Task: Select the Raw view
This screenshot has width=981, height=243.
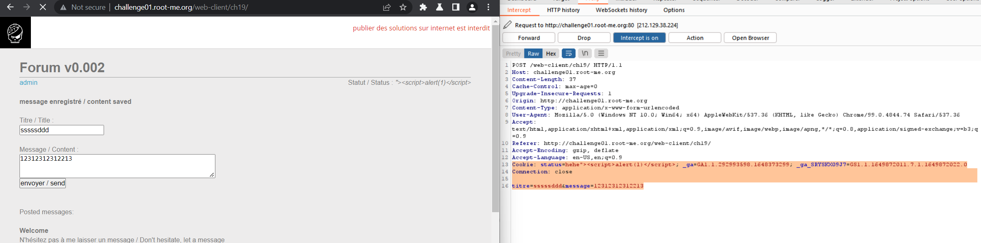Action: (x=533, y=54)
